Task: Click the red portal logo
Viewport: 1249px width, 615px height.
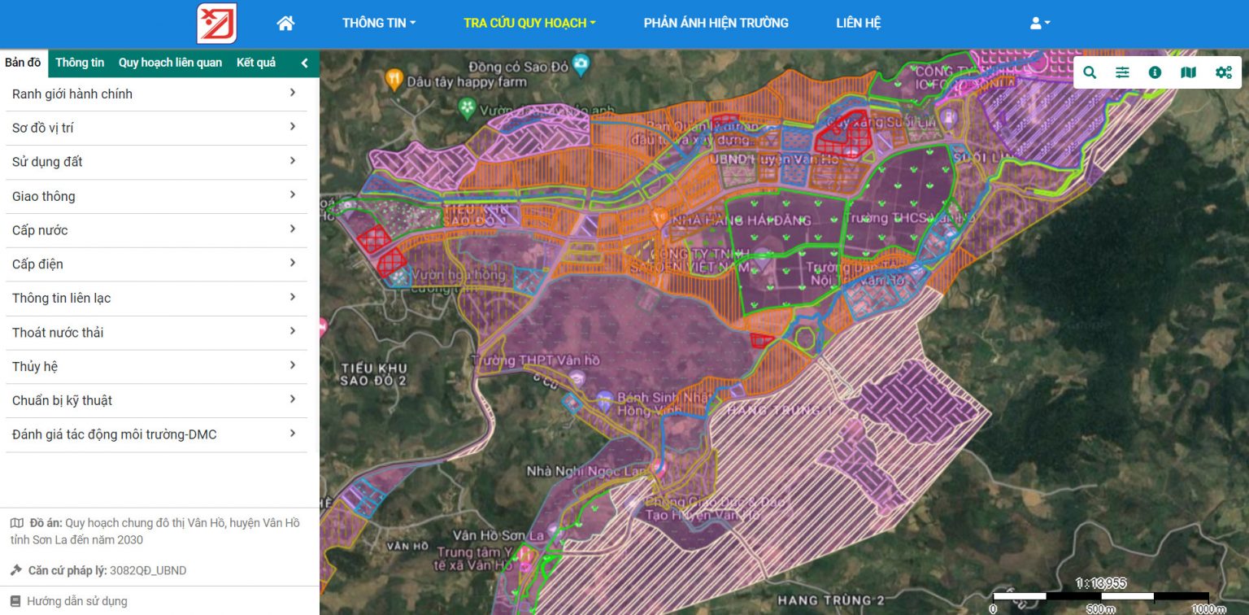Action: tap(216, 24)
